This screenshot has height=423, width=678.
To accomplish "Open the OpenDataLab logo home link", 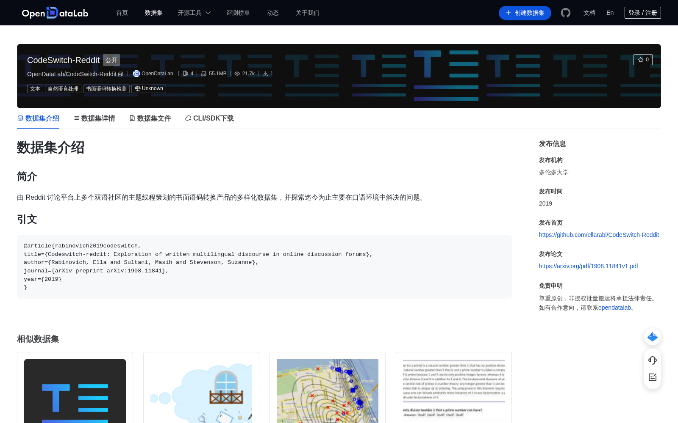I will pyautogui.click(x=55, y=13).
